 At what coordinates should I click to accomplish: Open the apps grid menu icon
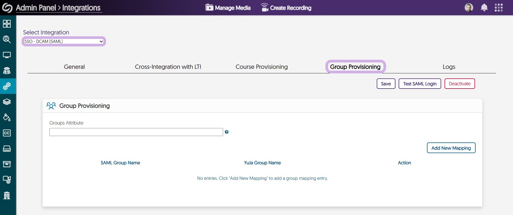499,8
